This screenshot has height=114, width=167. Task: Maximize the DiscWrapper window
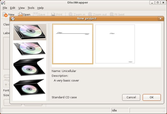158,3
